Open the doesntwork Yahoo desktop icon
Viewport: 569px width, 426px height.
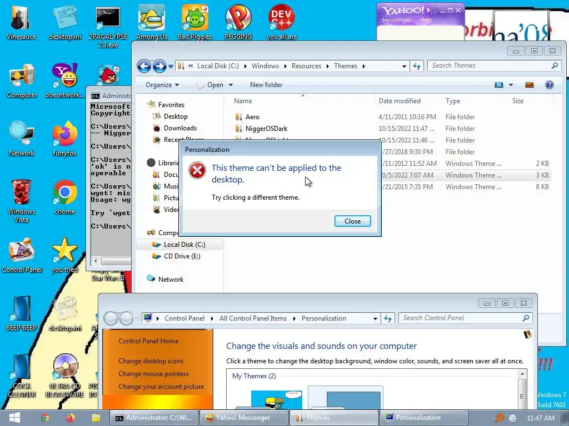pos(64,81)
